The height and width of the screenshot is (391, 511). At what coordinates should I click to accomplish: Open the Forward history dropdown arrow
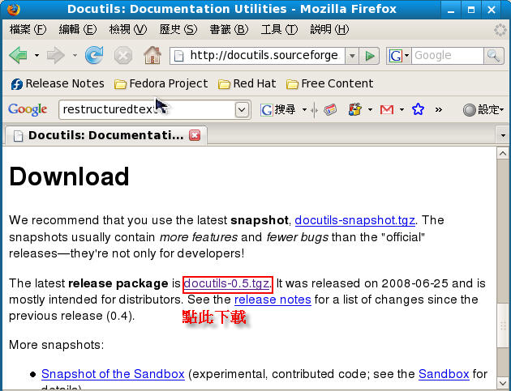(x=75, y=55)
